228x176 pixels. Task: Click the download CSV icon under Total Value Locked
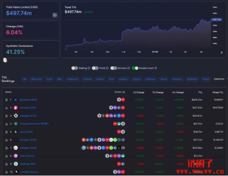click(55, 15)
